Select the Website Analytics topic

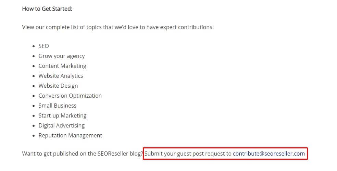pos(61,76)
